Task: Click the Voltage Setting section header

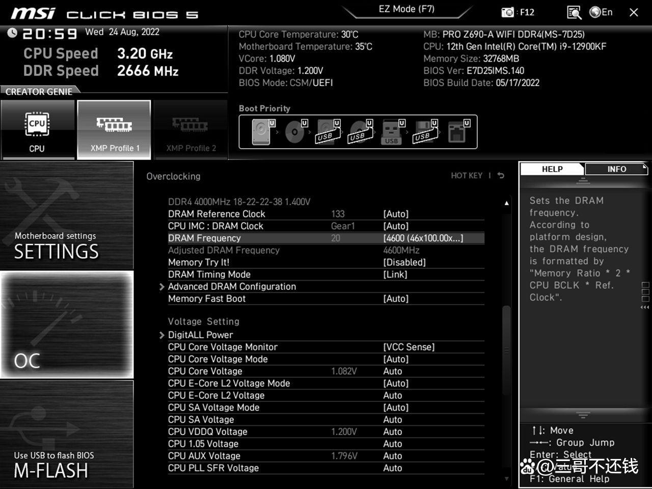Action: 204,321
